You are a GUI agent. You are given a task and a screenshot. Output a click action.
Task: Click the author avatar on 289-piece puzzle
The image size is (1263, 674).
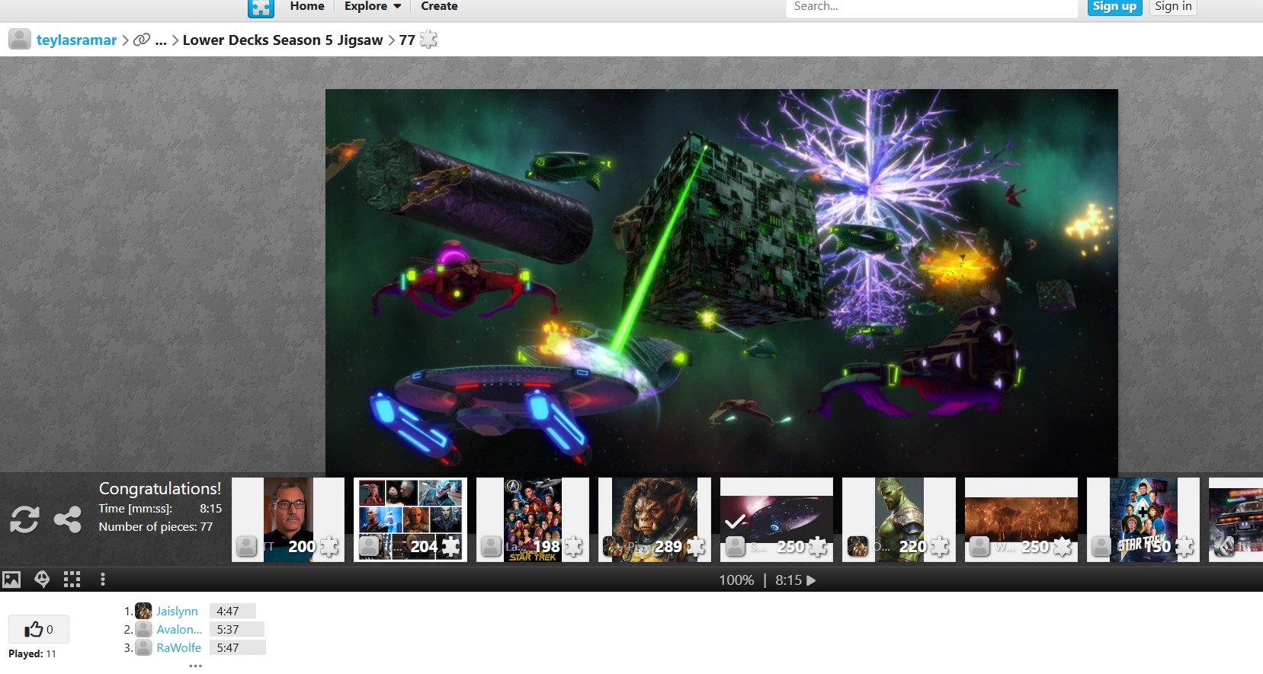coord(613,546)
